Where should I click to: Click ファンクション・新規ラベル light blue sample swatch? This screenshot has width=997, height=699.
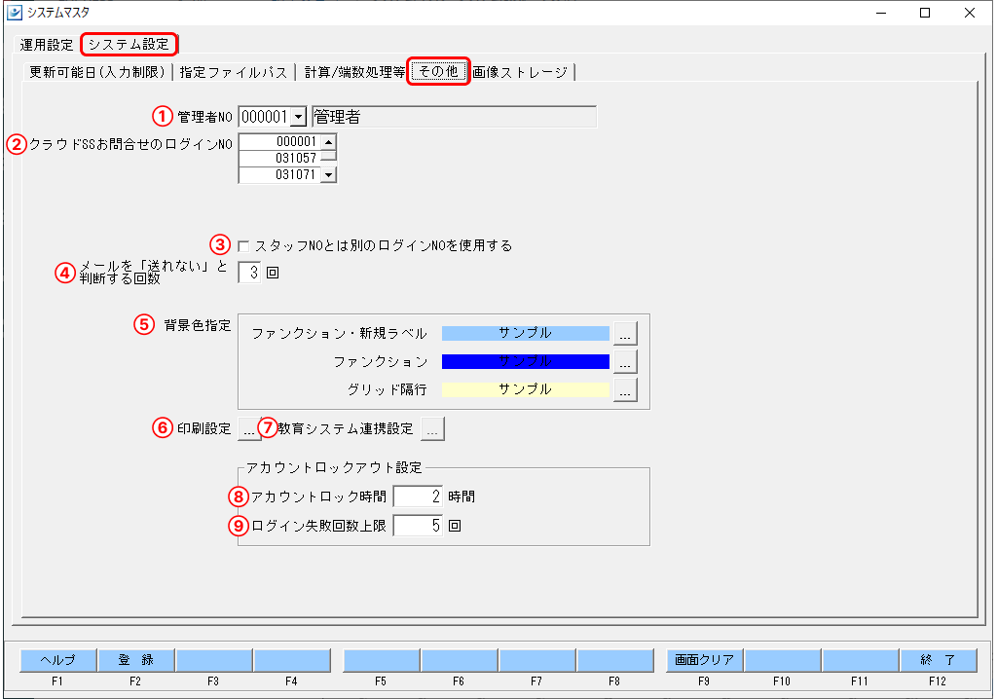(x=525, y=333)
